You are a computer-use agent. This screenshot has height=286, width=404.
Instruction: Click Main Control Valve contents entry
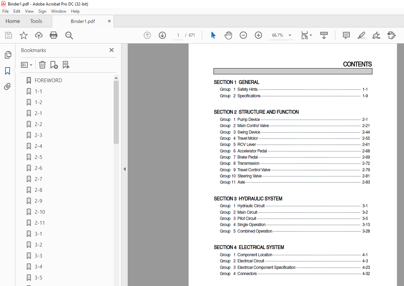click(x=295, y=126)
